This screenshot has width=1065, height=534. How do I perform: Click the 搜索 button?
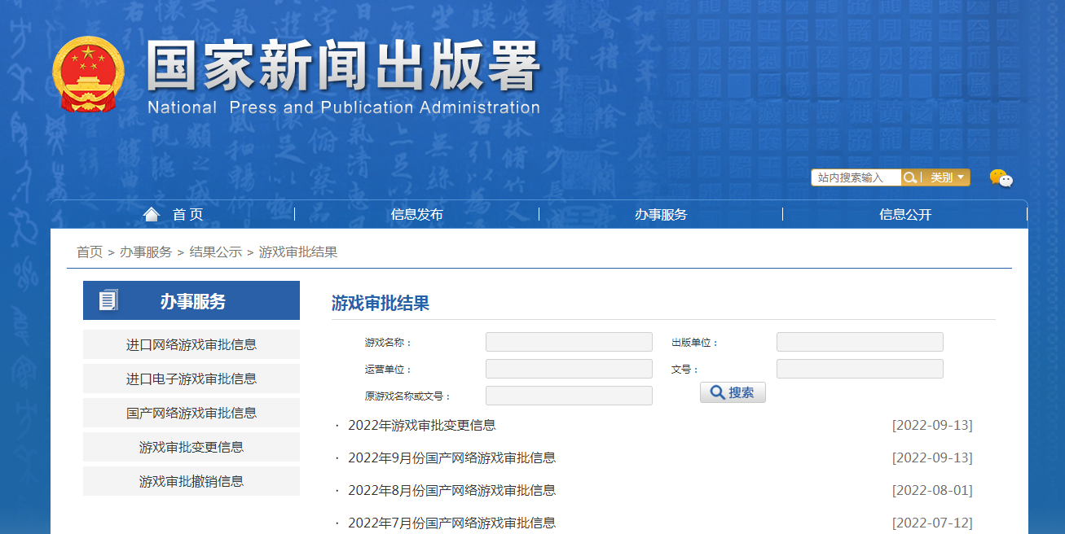point(733,392)
